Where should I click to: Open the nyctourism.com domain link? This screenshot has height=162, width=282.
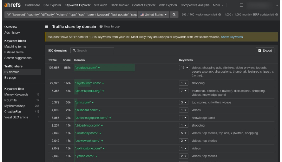88,83
